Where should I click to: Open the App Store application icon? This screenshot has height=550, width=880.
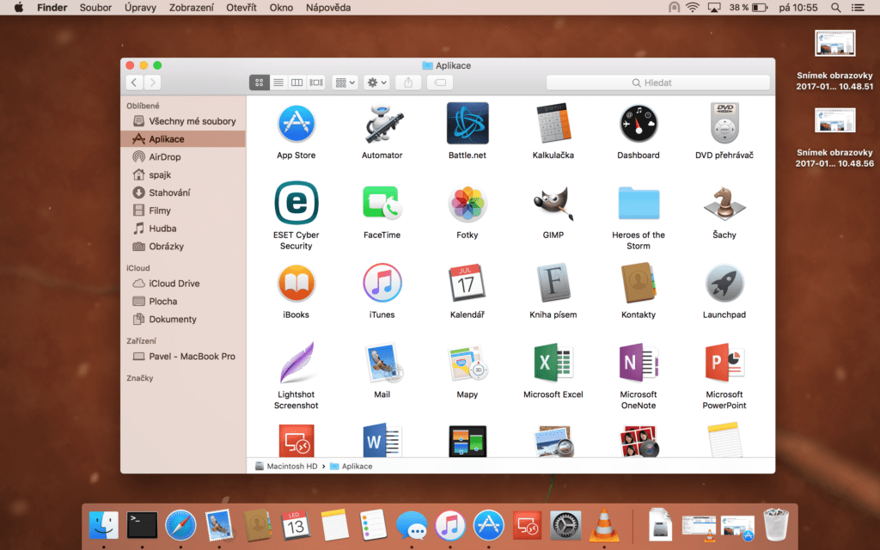pyautogui.click(x=296, y=124)
